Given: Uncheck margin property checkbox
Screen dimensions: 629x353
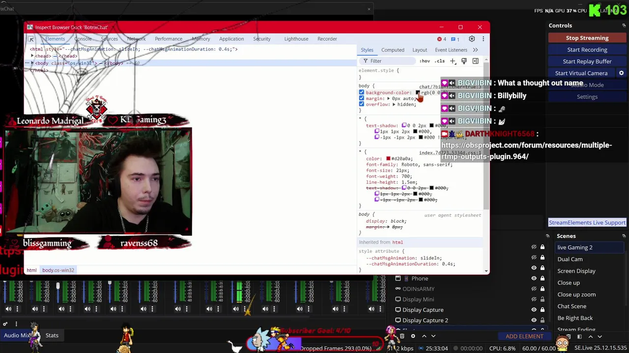Looking at the screenshot, I should [x=362, y=98].
